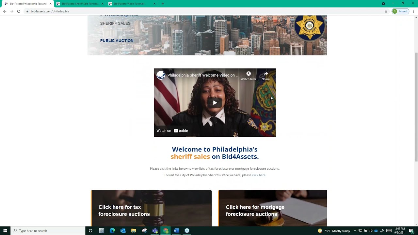Viewport: 418px width, 235px height.
Task: View site security lock information
Action: pos(27,11)
